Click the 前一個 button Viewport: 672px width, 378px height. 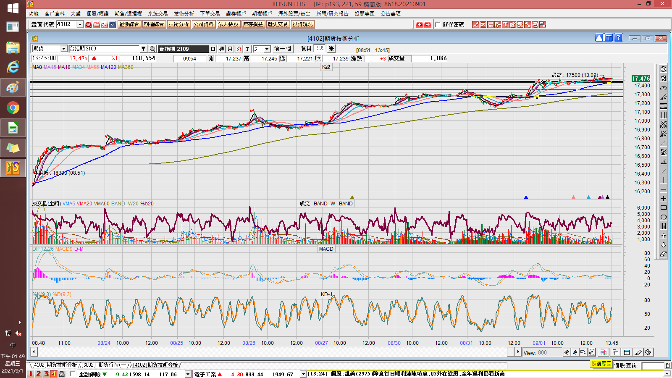pyautogui.click(x=282, y=49)
